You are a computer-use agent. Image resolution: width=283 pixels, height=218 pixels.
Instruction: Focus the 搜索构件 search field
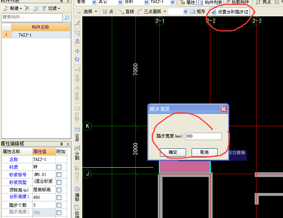pyautogui.click(x=32, y=17)
